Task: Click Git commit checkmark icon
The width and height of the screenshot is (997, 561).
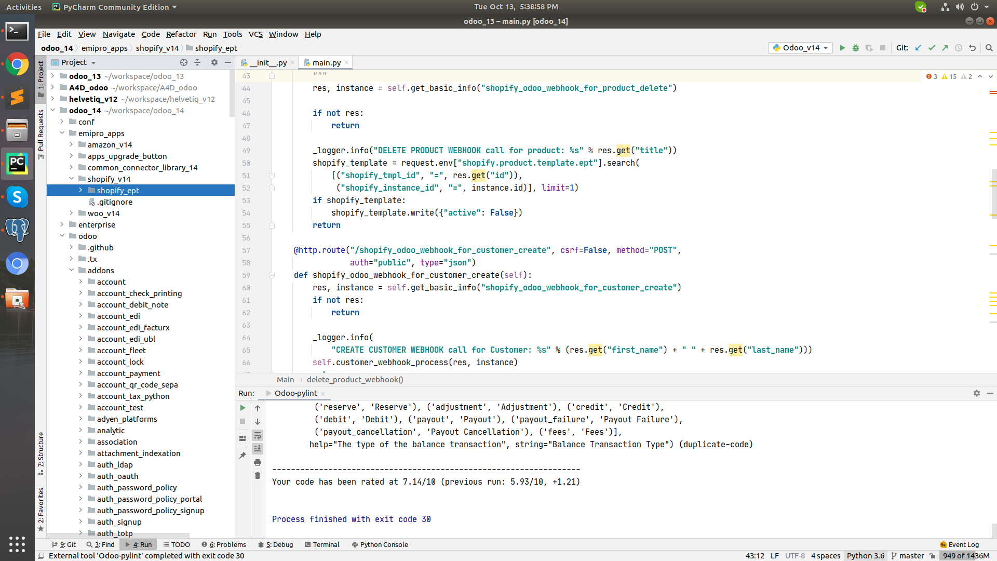Action: click(x=932, y=48)
